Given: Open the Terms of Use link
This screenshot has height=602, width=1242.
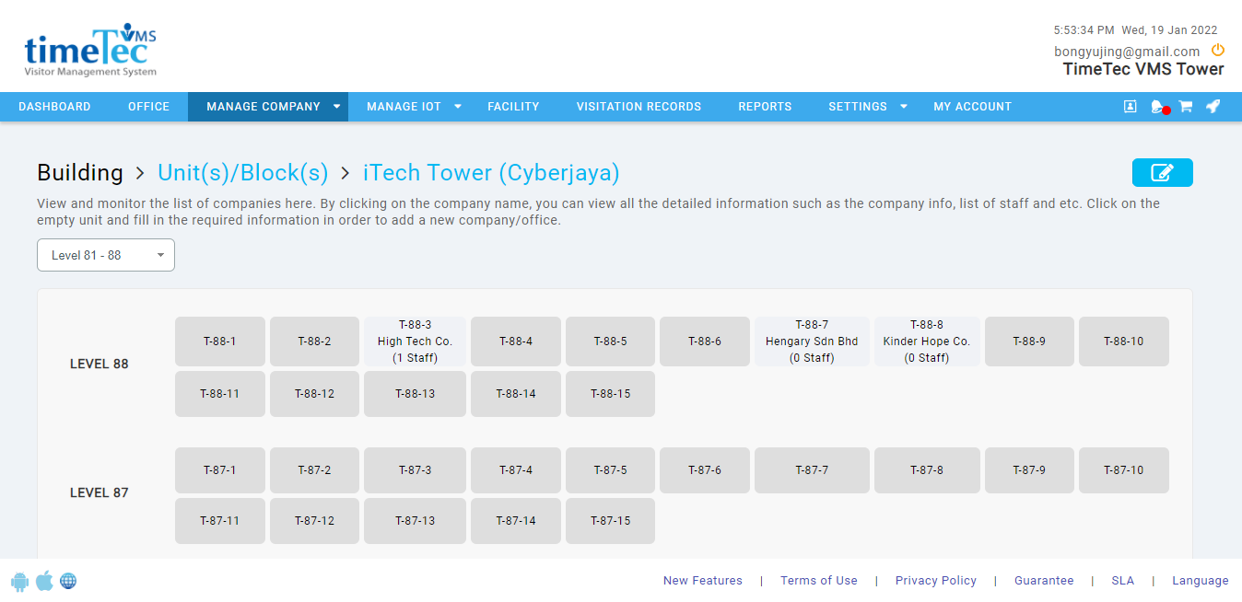Looking at the screenshot, I should click(x=819, y=581).
